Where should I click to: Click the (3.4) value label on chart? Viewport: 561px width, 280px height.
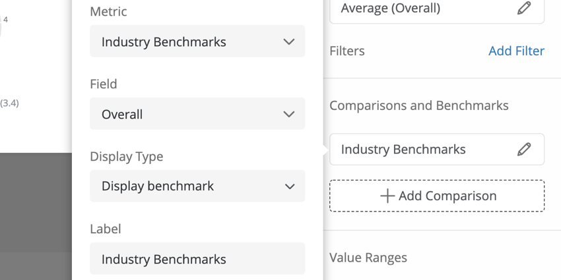coord(9,103)
